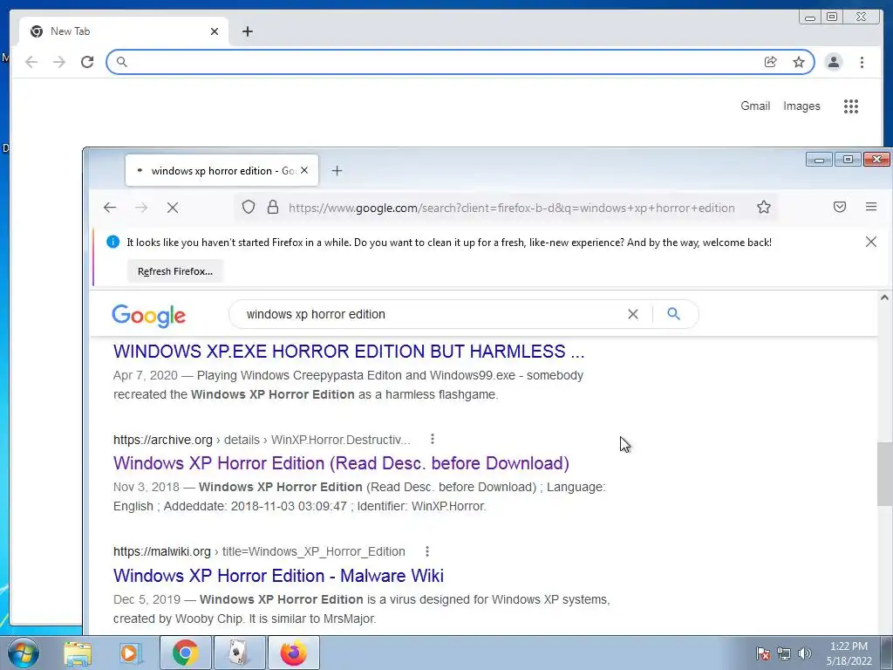This screenshot has height=670, width=893.
Task: Click Chrome's back arrow button
Action: pos(31,62)
